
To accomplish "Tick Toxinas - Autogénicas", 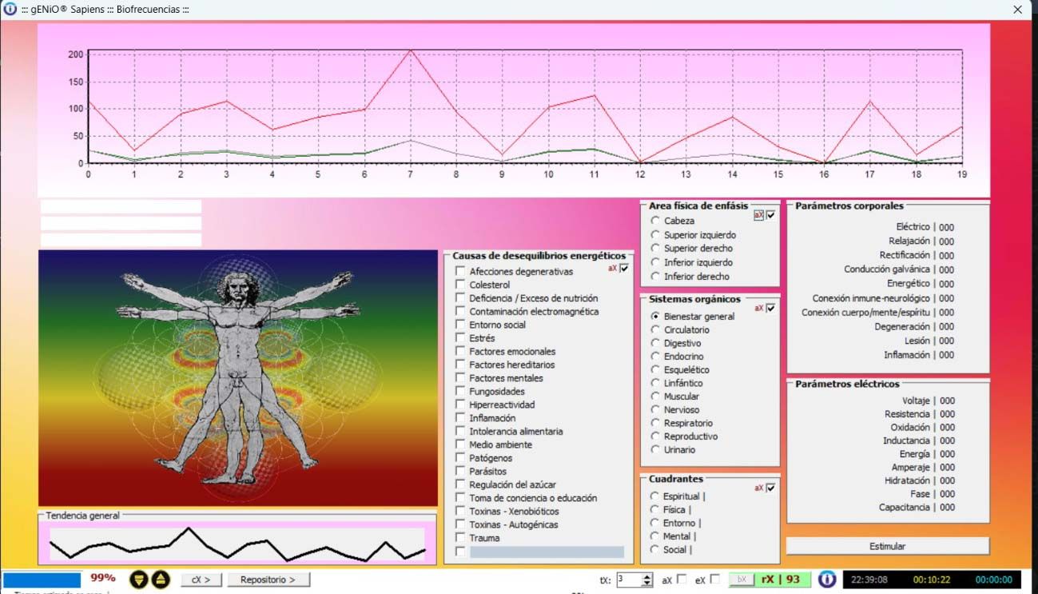I will (461, 524).
